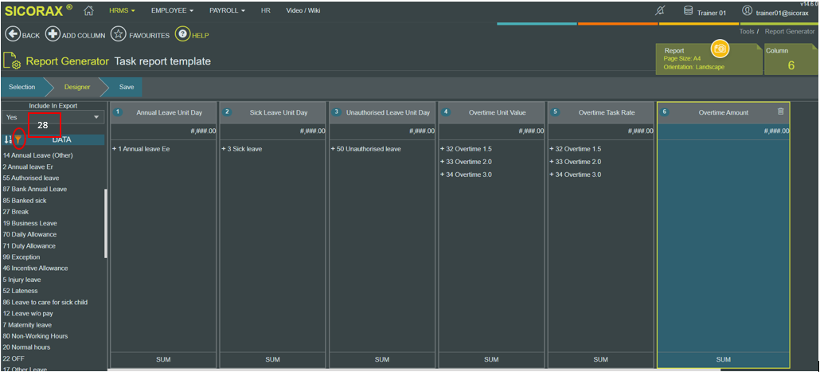Select 85 Banked sick item

(25, 201)
